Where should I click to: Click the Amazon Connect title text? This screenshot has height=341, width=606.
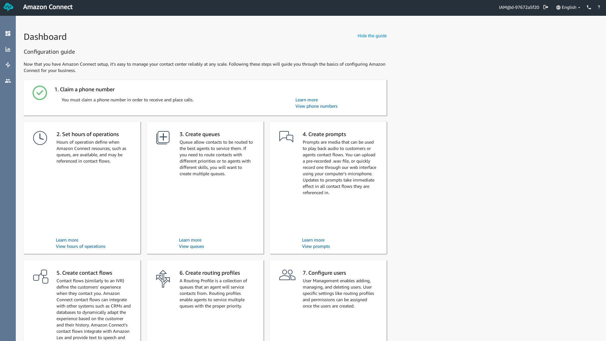[48, 7]
